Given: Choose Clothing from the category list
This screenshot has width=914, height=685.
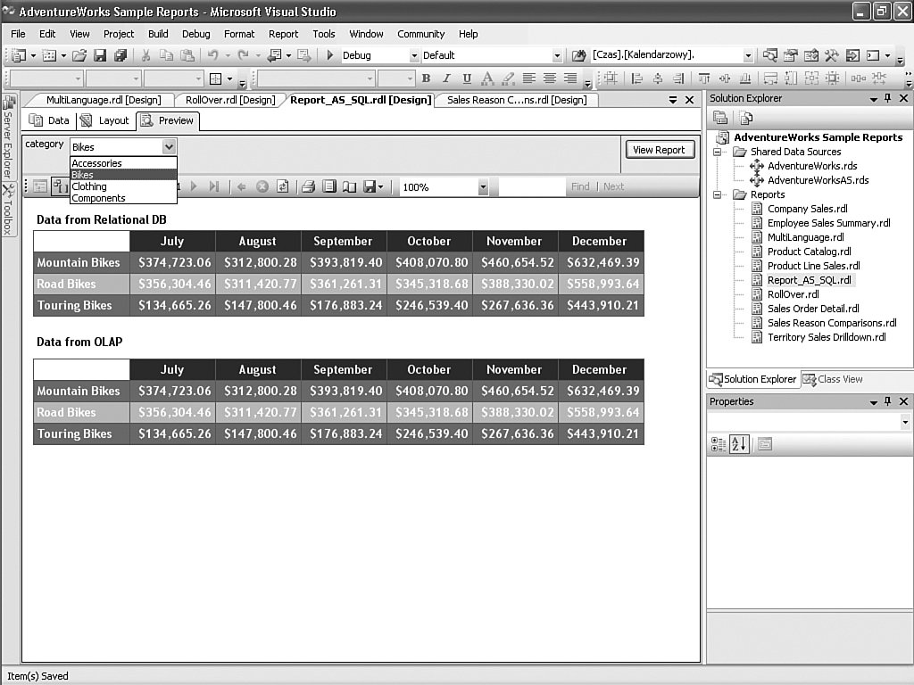Looking at the screenshot, I should [123, 186].
